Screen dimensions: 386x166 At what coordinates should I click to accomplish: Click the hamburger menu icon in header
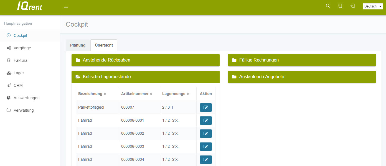[66, 6]
